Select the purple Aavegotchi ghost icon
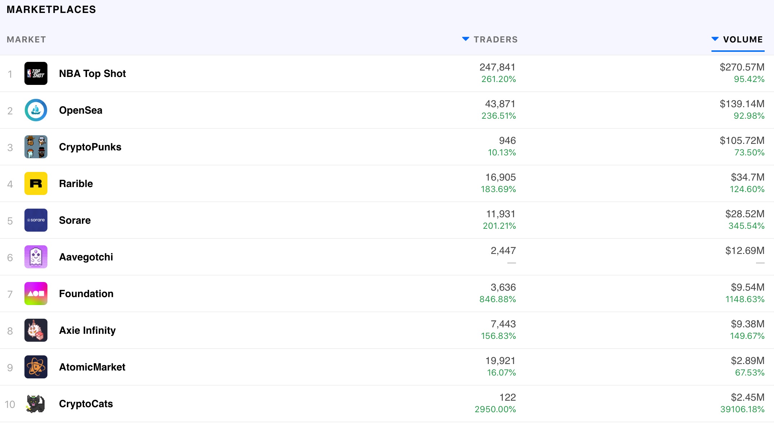774x423 pixels. click(x=36, y=257)
